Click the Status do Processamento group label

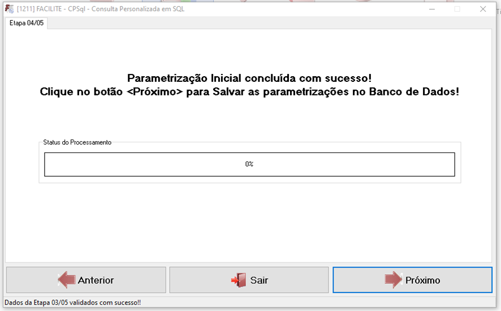[x=77, y=143]
